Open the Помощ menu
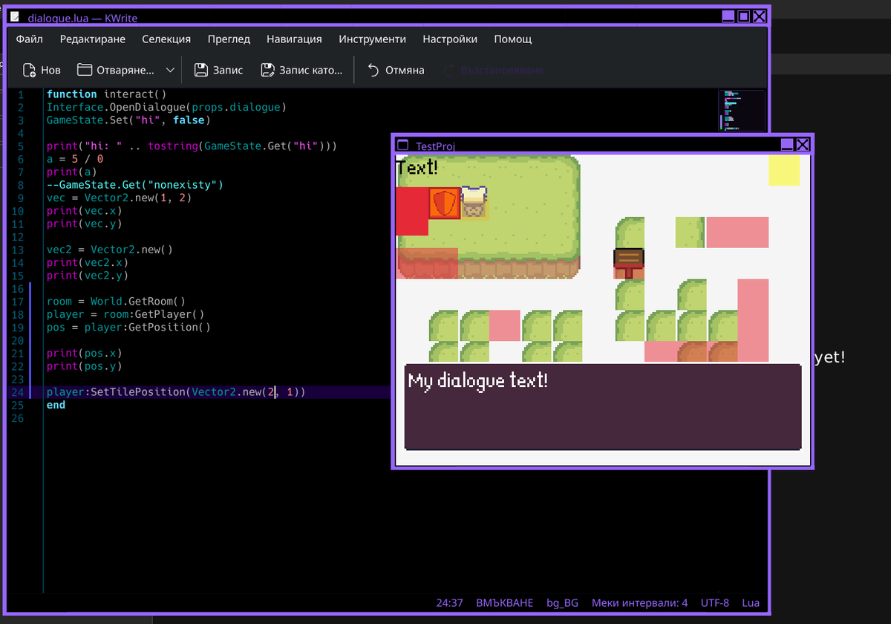 [x=513, y=39]
